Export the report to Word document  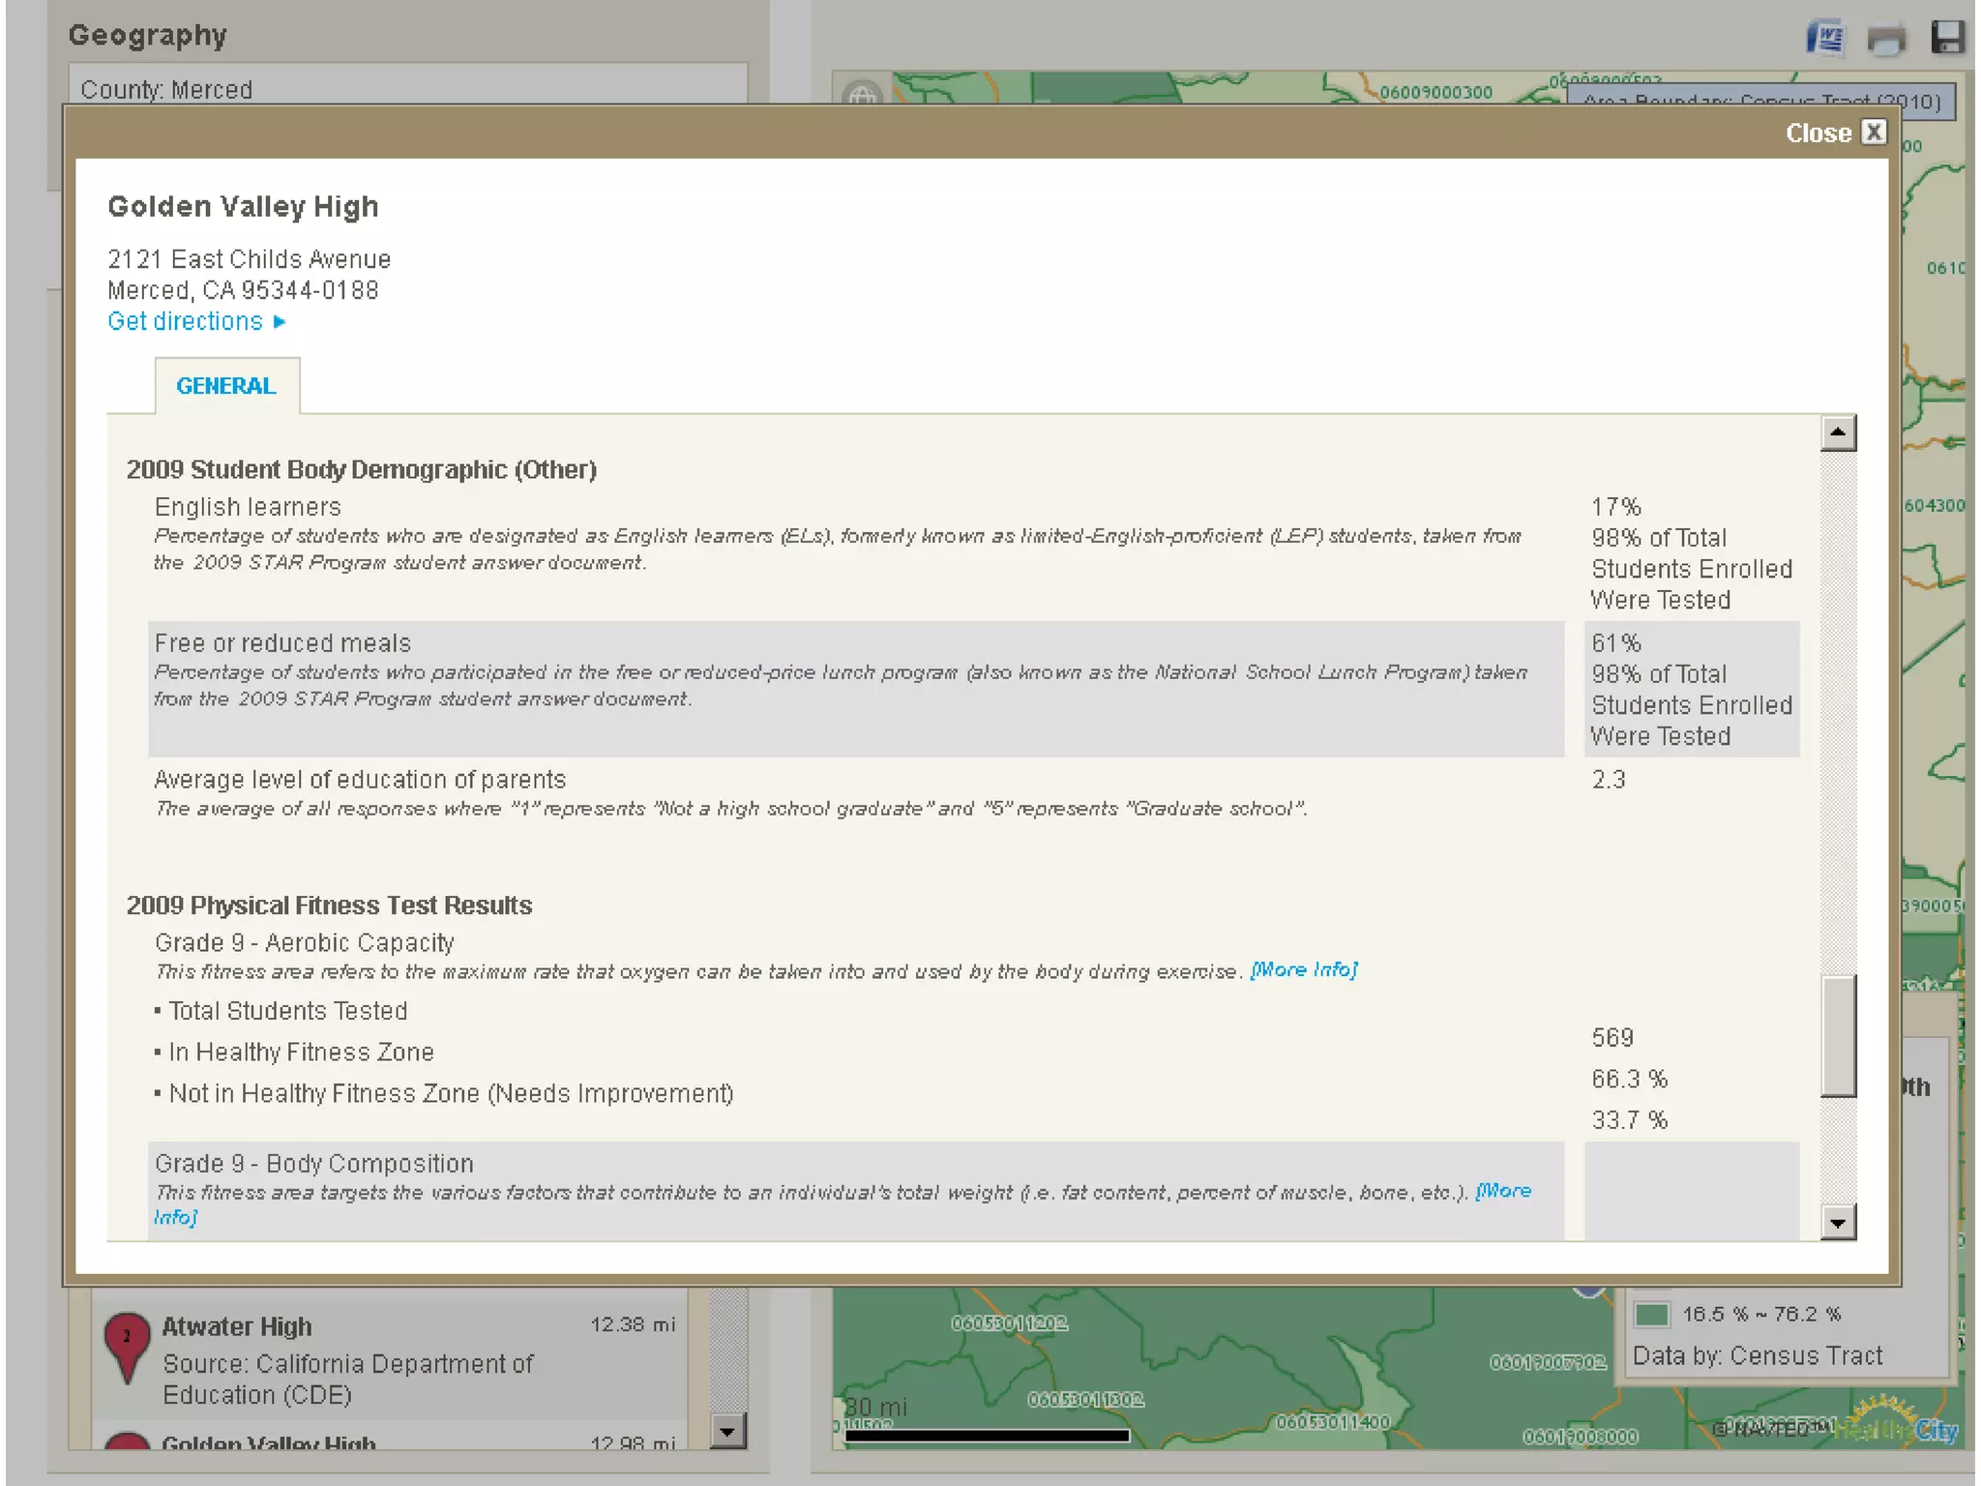tap(1825, 39)
